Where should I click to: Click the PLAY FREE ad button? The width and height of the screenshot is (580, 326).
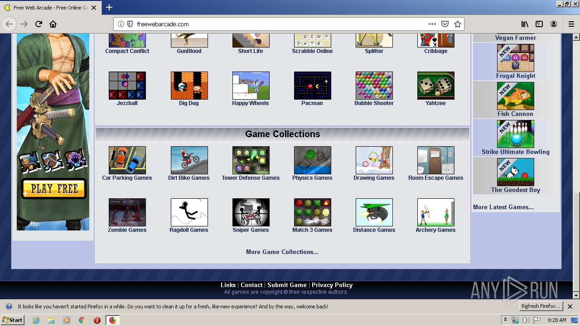pyautogui.click(x=54, y=189)
